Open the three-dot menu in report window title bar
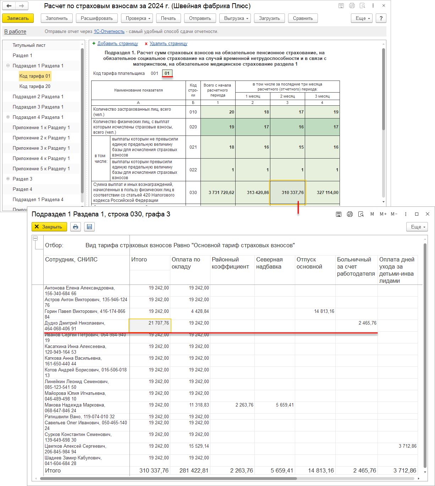The width and height of the screenshot is (435, 486). click(373, 6)
